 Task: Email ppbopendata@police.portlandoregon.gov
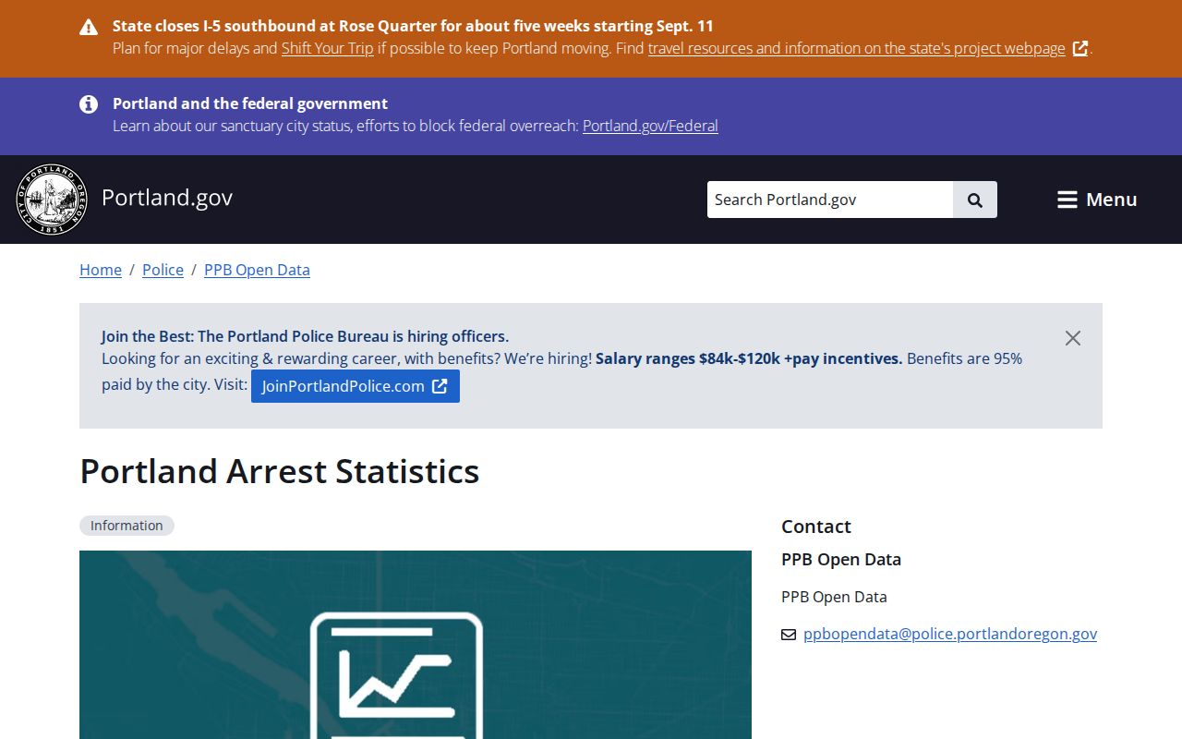point(950,634)
